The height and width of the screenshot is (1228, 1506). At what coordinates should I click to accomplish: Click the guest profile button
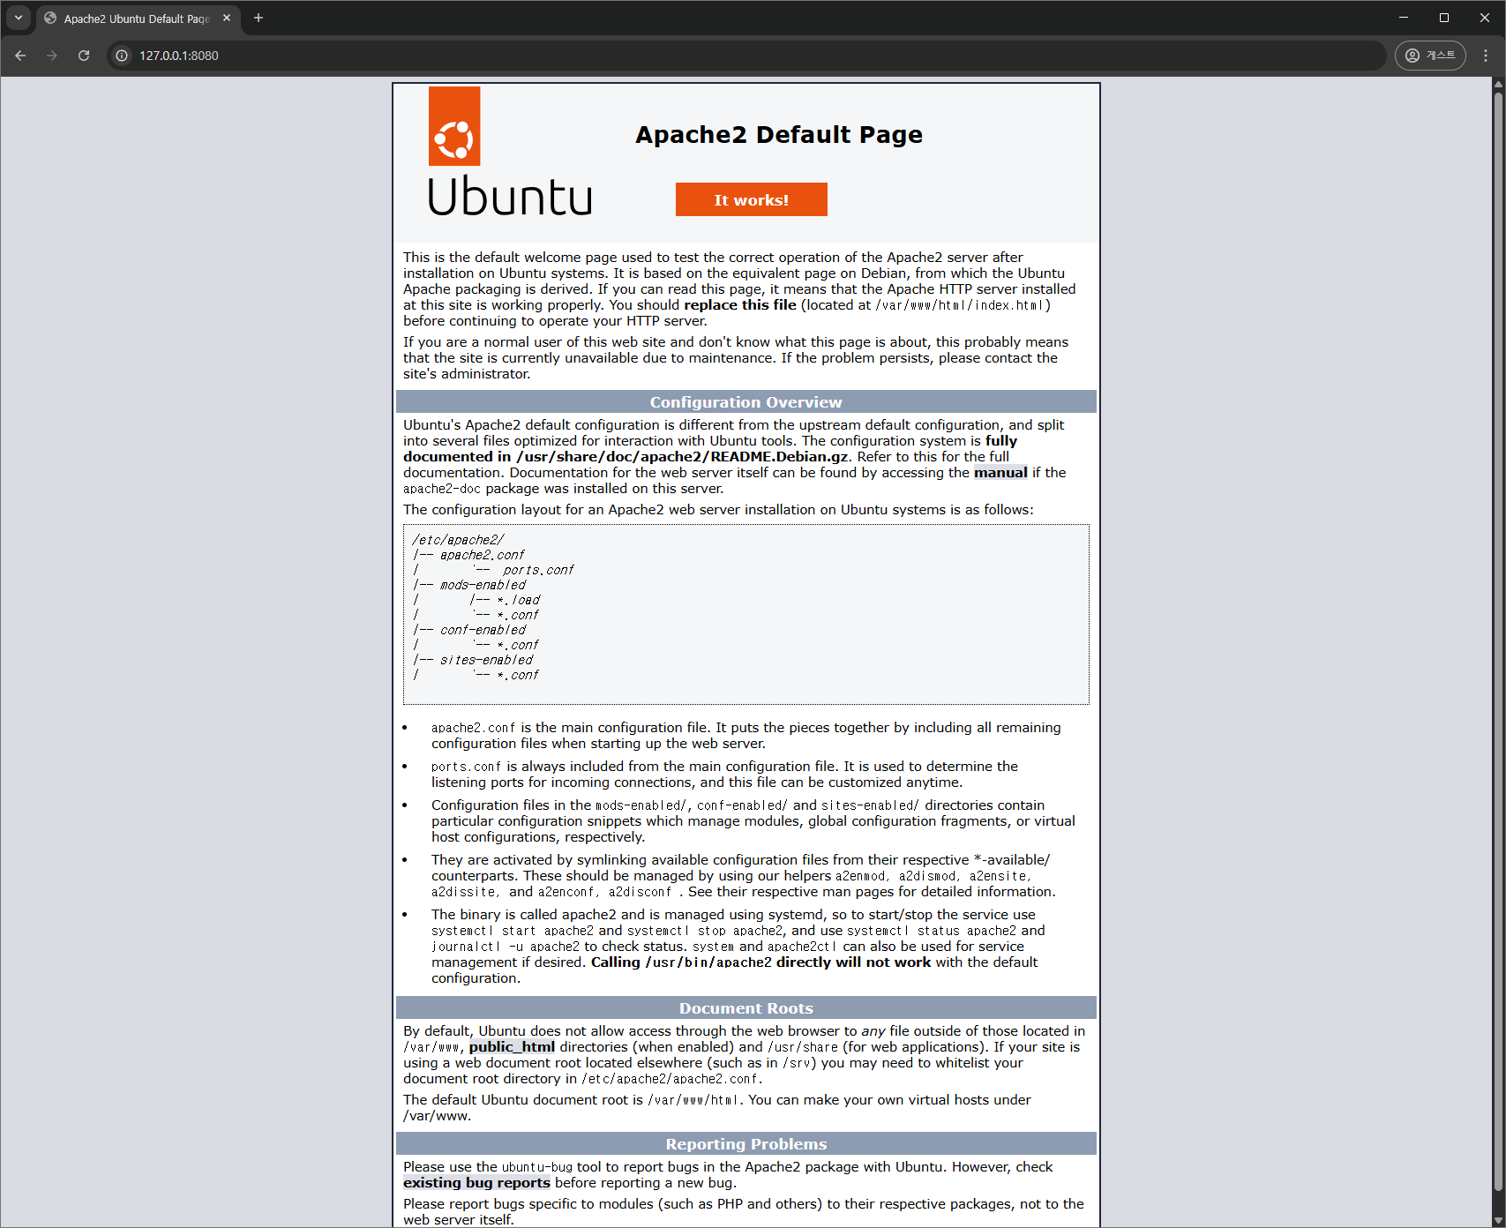[1430, 56]
